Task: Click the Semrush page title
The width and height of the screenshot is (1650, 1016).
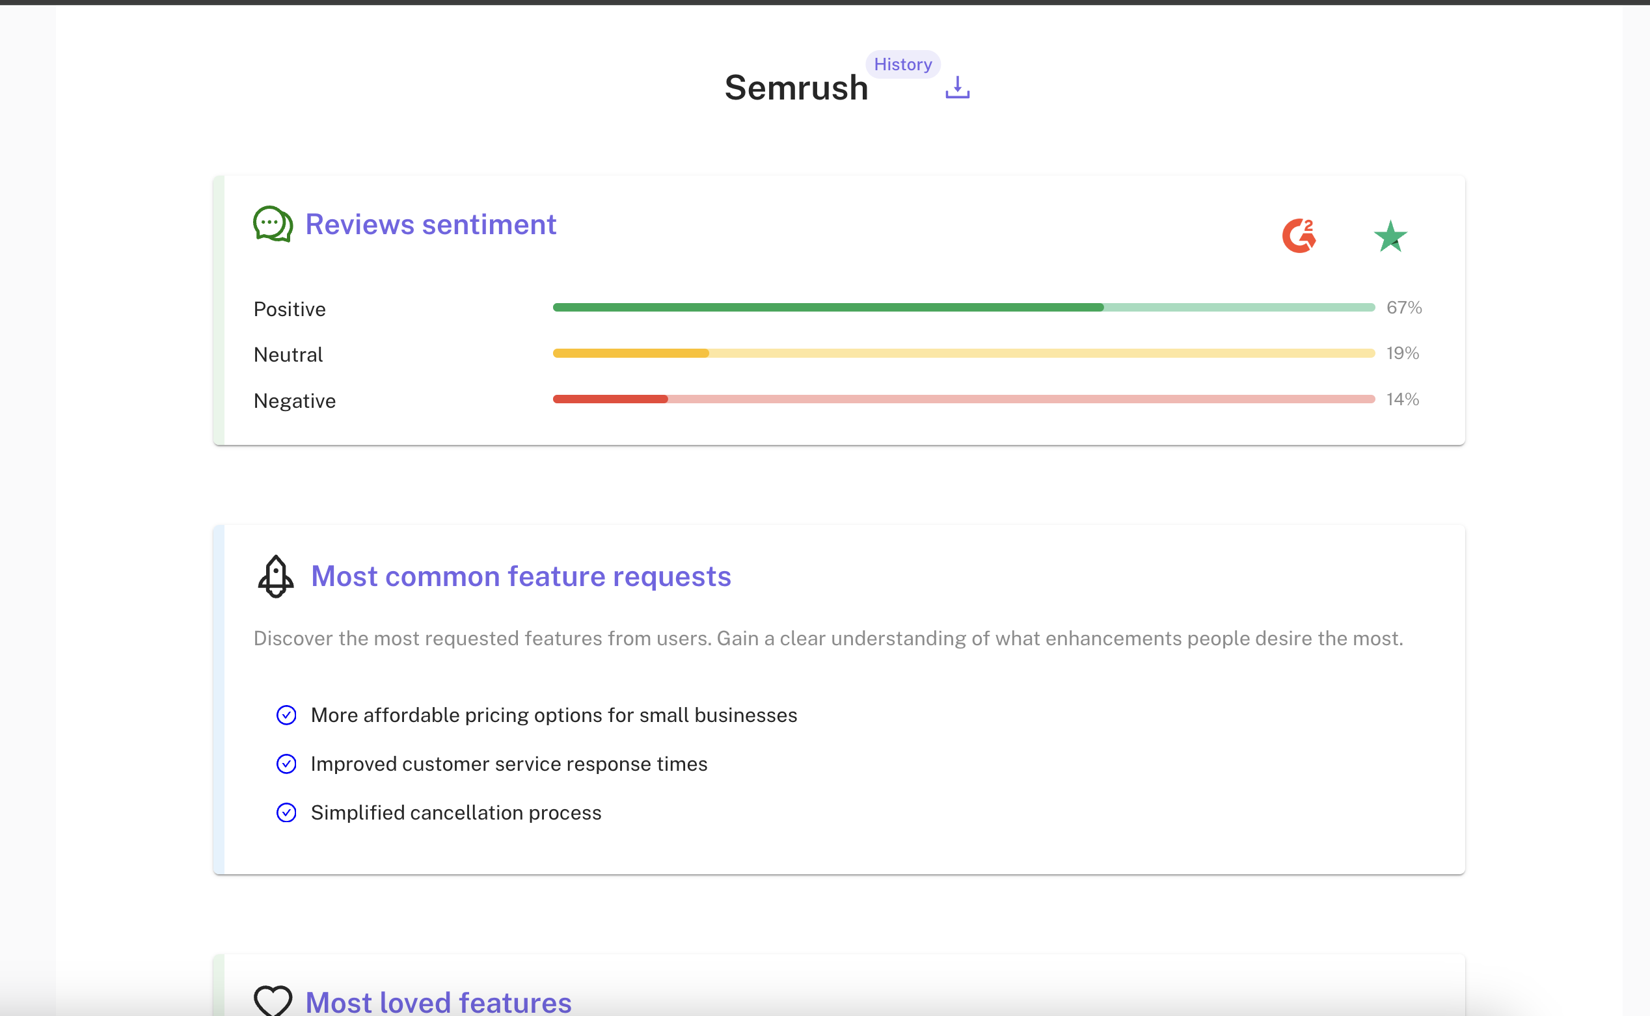Action: tap(796, 88)
